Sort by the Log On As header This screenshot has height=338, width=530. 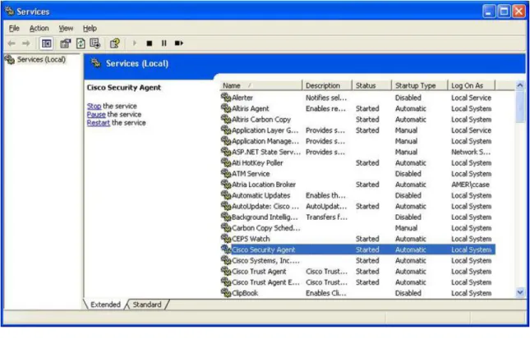471,85
